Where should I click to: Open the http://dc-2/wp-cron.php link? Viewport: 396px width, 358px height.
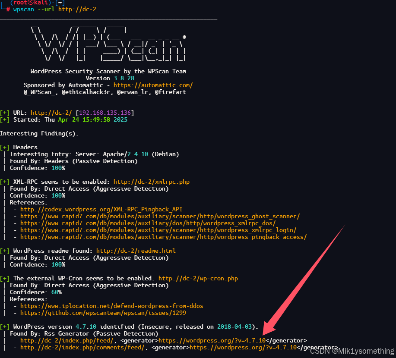tap(198, 279)
